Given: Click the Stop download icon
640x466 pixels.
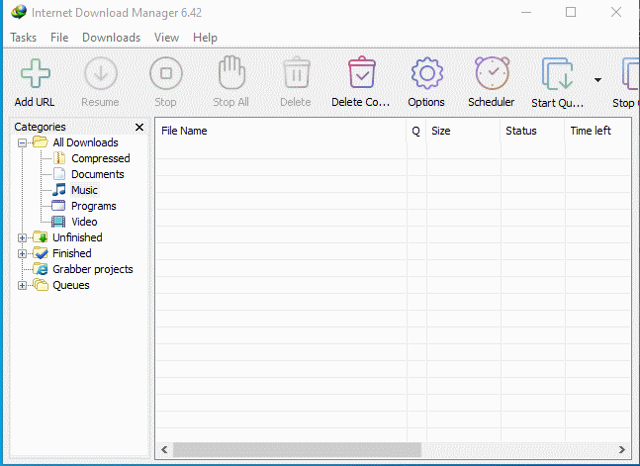Looking at the screenshot, I should (x=166, y=73).
